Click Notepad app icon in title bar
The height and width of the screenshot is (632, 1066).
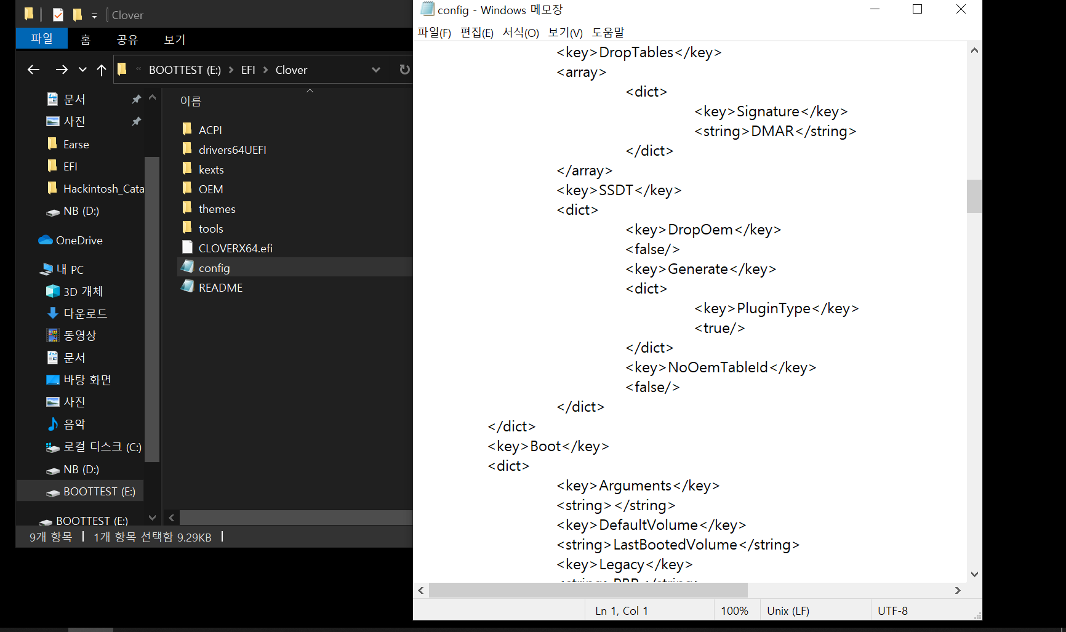pos(427,9)
